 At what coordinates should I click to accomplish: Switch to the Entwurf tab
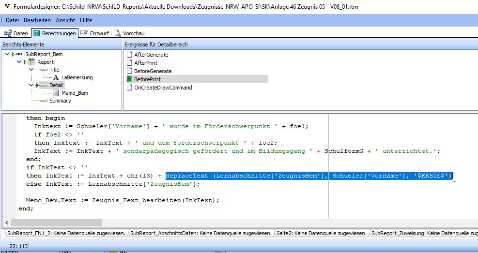(x=95, y=33)
